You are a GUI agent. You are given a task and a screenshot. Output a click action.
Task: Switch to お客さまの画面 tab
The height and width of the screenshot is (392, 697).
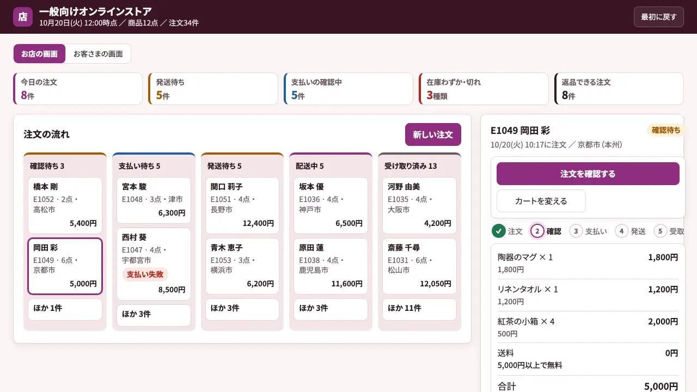tap(98, 54)
